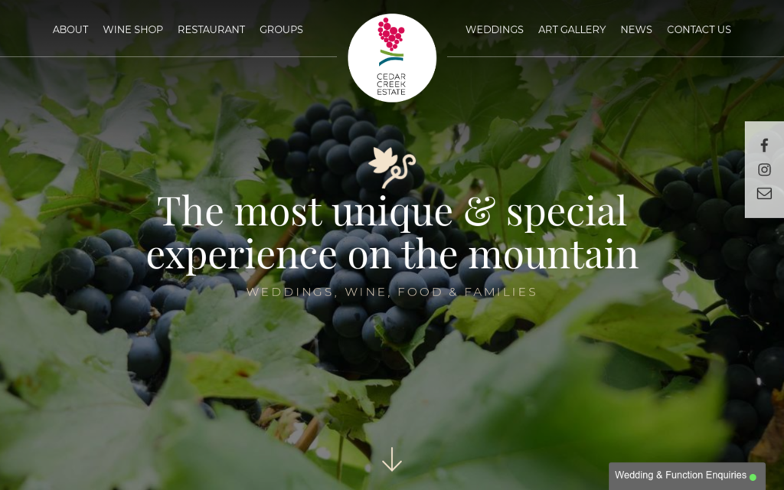Go to the Art Gallery page
Viewport: 784px width, 490px height.
tap(572, 30)
